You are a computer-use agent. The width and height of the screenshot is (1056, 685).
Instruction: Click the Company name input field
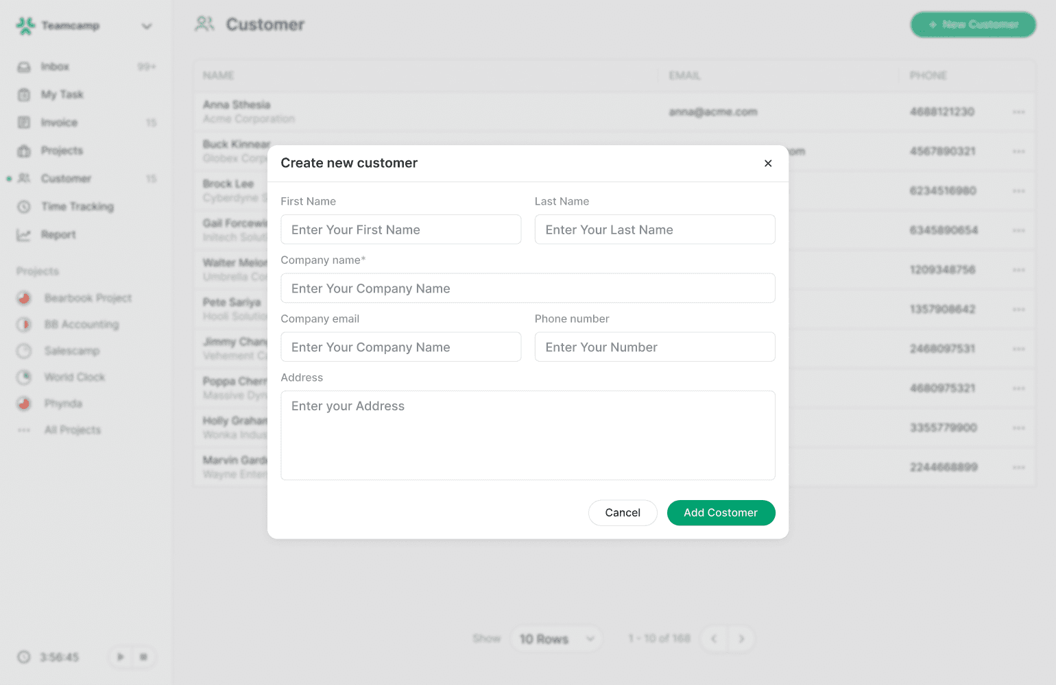[x=527, y=288]
